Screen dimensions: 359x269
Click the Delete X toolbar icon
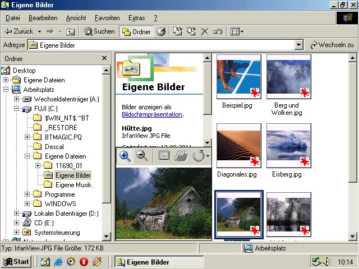tap(204, 31)
